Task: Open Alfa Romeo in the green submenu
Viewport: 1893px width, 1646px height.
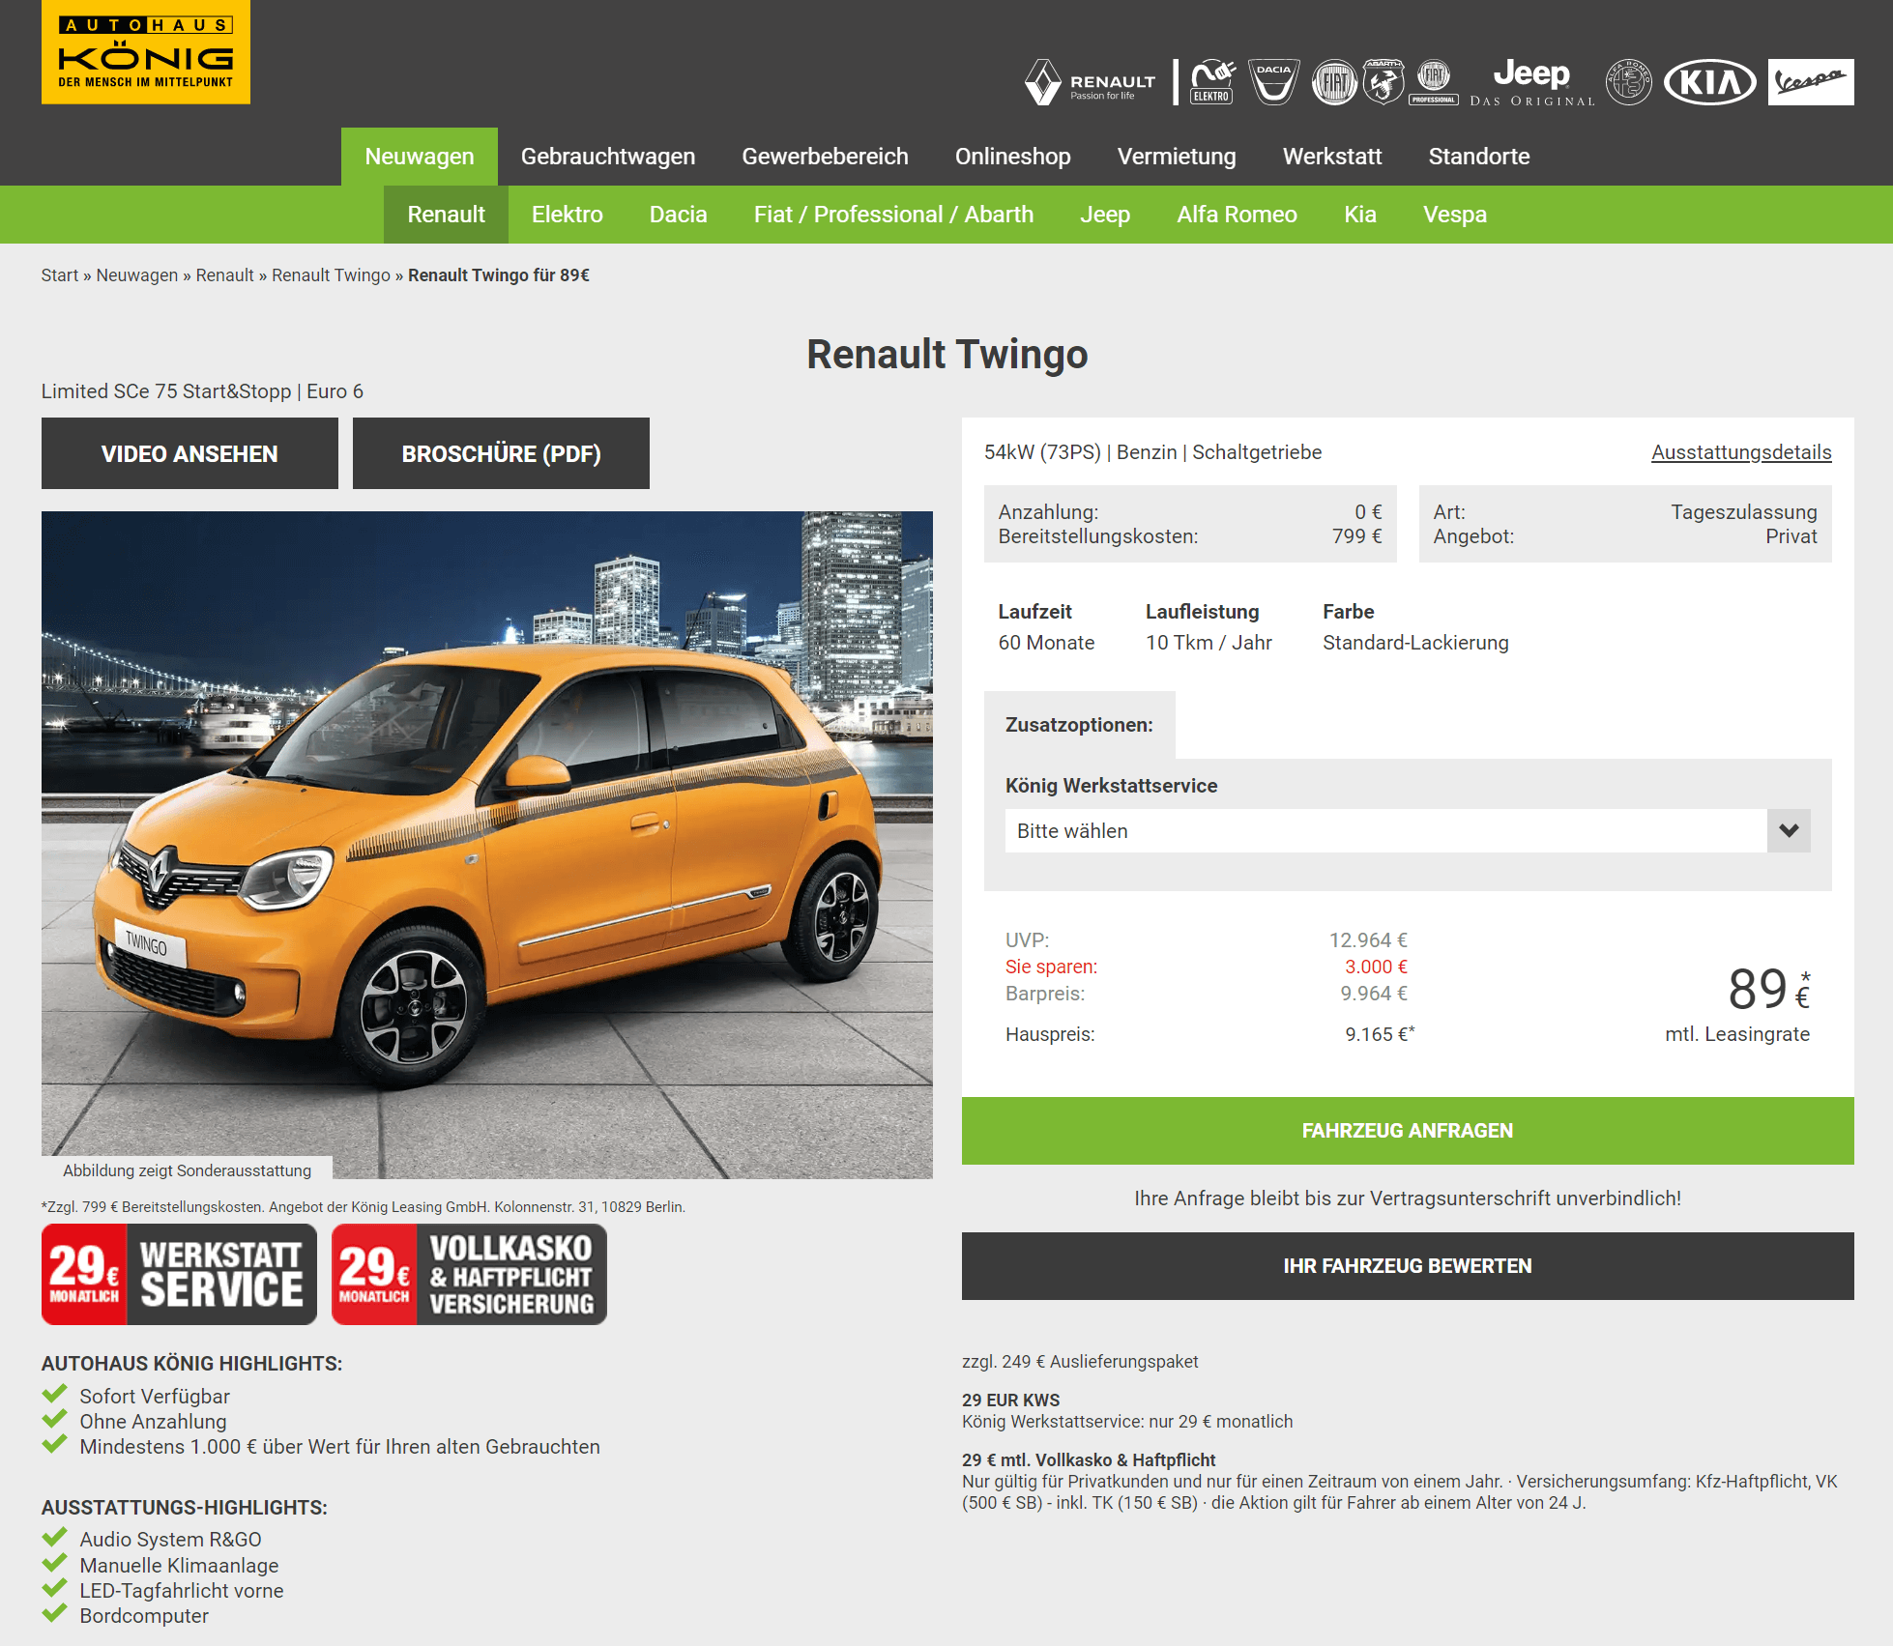Action: point(1237,215)
